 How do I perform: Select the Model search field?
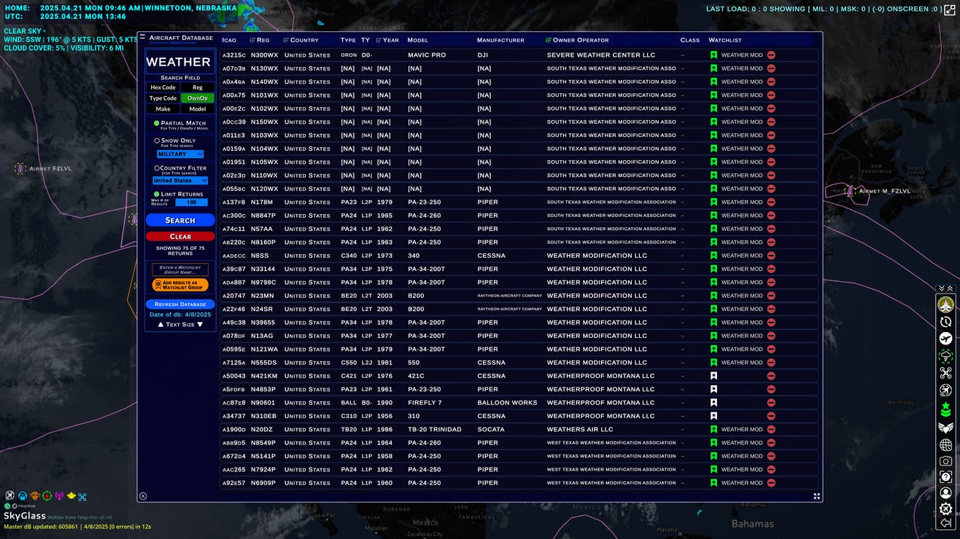tap(198, 109)
